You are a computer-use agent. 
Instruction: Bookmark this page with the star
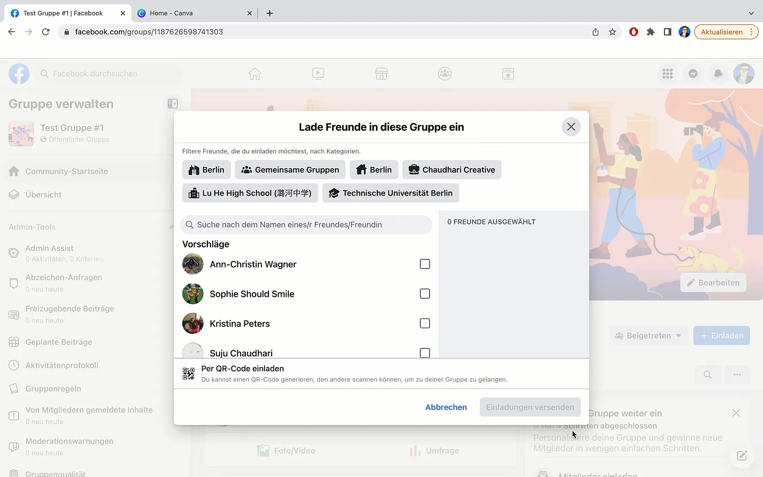click(x=612, y=32)
